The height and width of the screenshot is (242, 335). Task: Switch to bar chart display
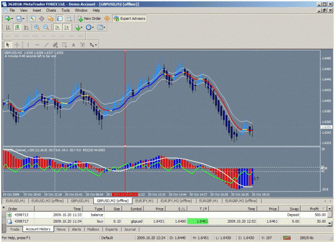(8, 27)
